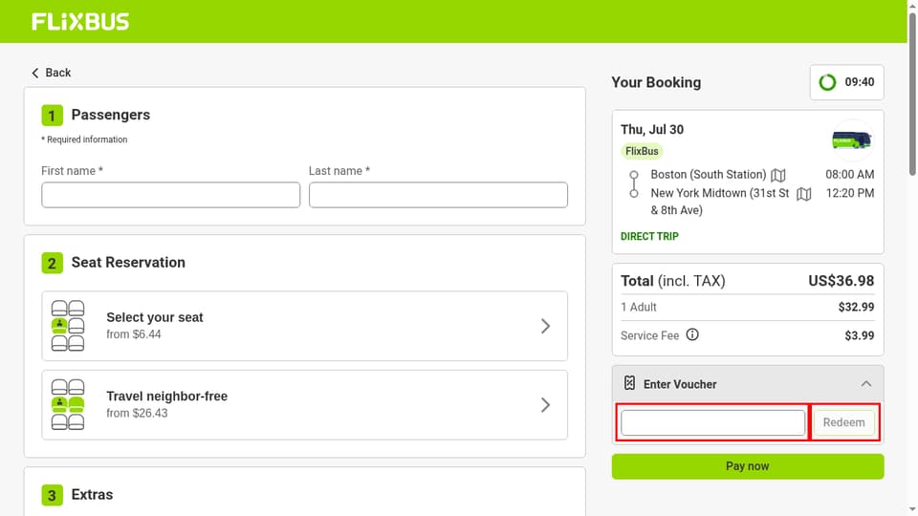The image size is (918, 516).
Task: Click the FlixBus logo in the header
Action: click(x=80, y=22)
